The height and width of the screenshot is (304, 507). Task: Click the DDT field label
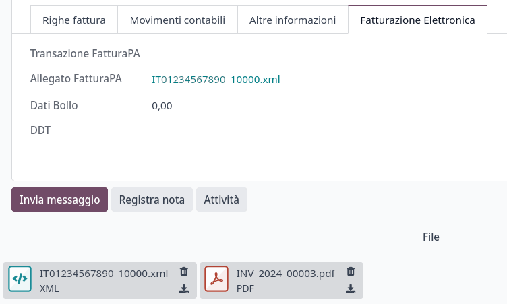(x=40, y=130)
